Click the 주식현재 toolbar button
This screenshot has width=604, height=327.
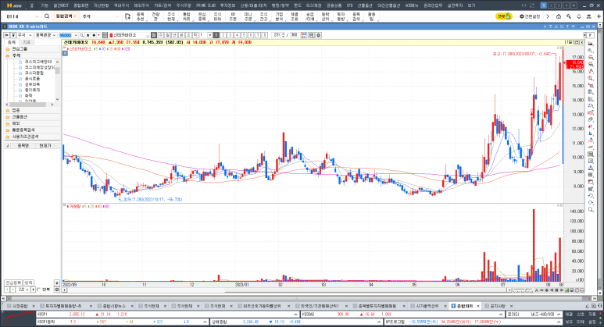pos(171,16)
